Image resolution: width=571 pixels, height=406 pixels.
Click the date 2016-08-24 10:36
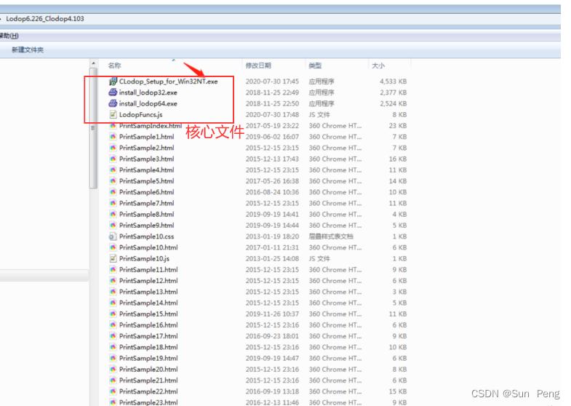(272, 192)
